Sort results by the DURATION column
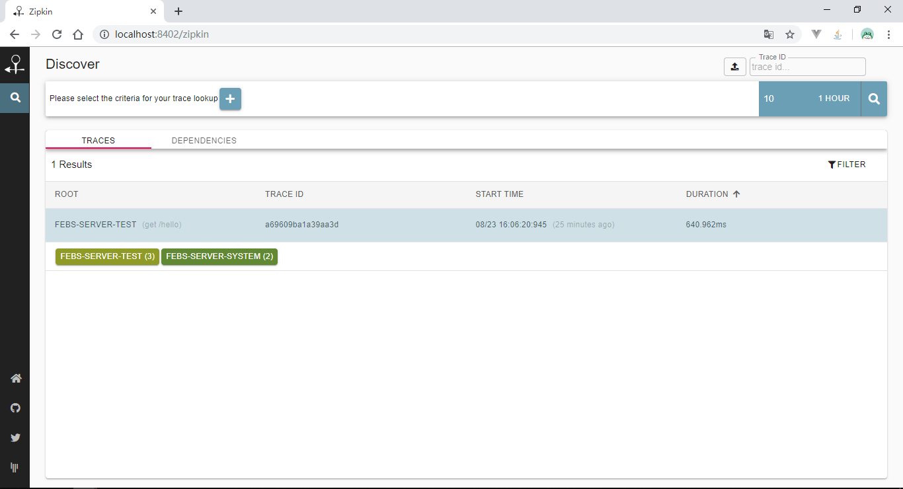The image size is (903, 489). coord(707,194)
